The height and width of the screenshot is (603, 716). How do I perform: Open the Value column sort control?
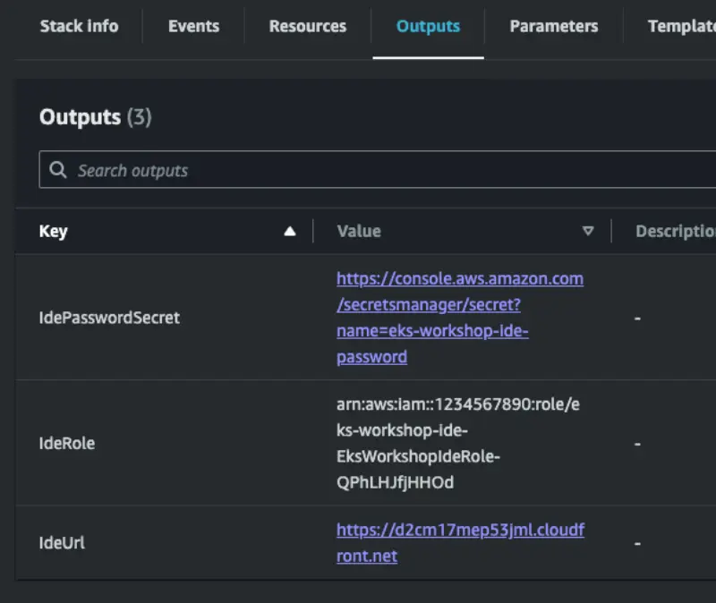589,230
